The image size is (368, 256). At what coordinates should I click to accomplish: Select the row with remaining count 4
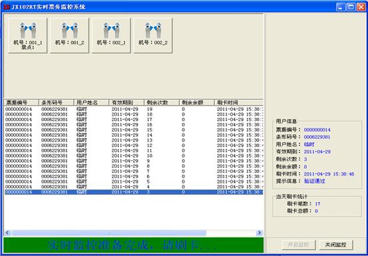[134, 187]
